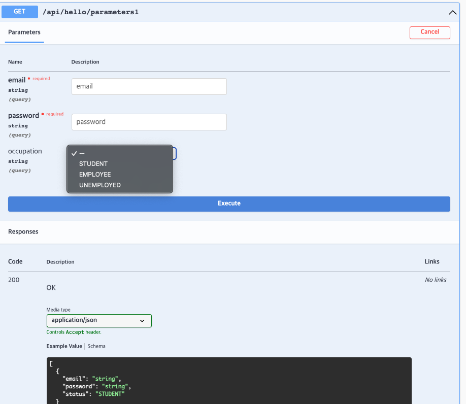
Task: Click the occupation select box edge behind the list
Action: coord(175,154)
